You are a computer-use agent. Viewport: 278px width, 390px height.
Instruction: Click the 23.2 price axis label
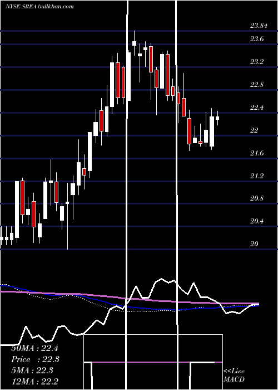tap(257, 62)
